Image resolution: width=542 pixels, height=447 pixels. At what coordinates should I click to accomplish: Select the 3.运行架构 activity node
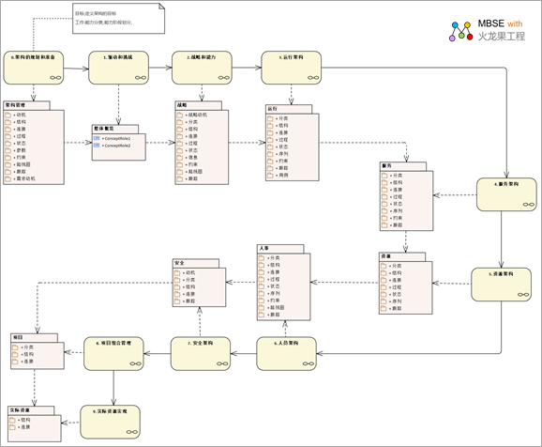(x=291, y=68)
